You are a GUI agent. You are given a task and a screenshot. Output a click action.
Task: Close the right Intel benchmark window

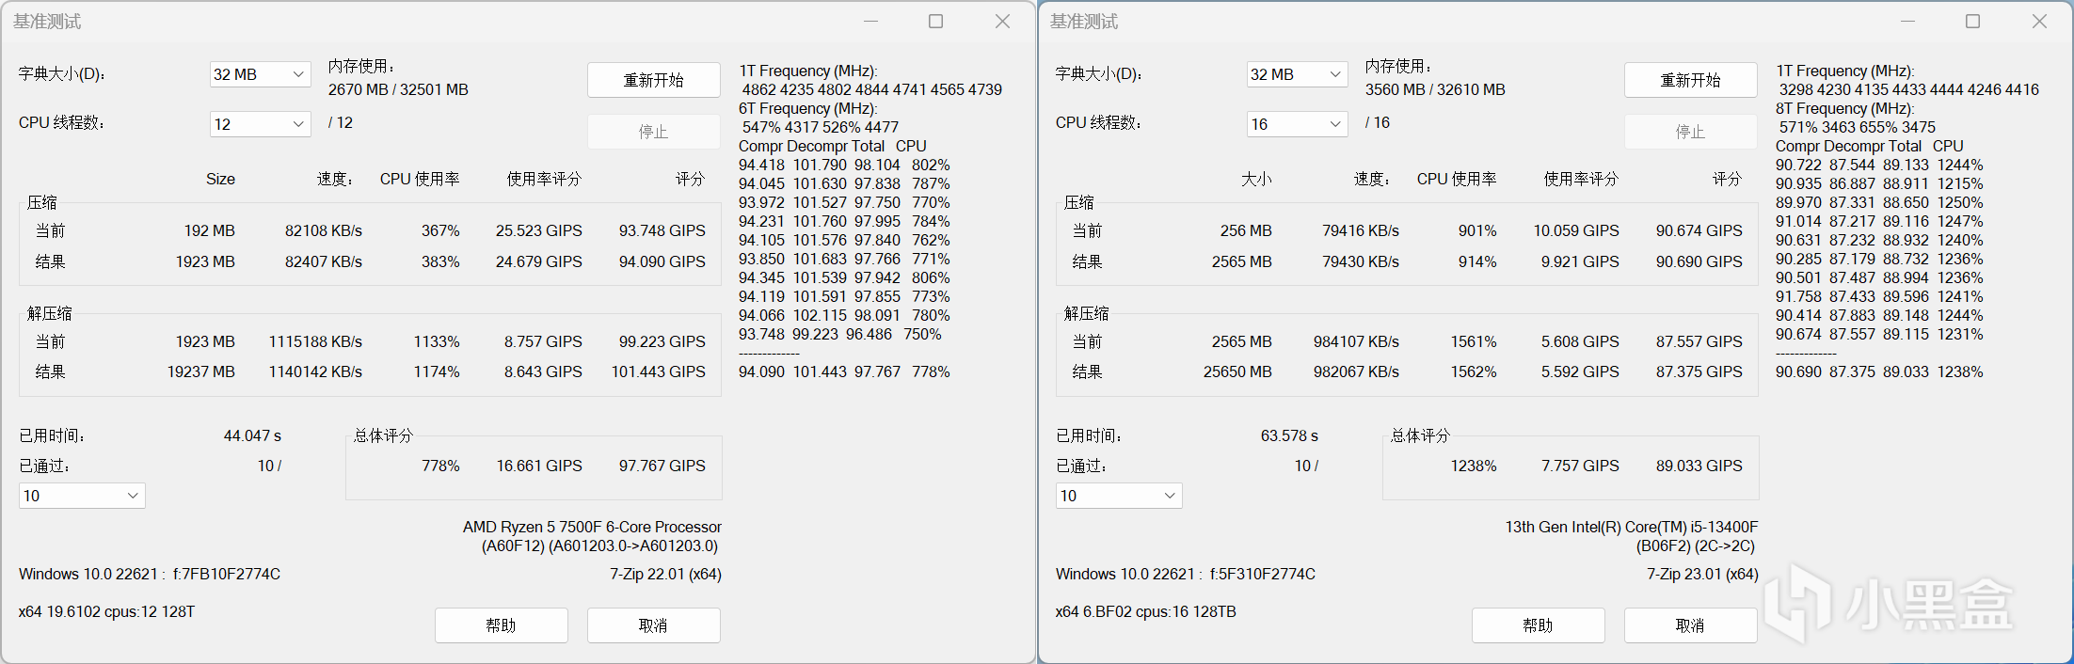[2039, 22]
